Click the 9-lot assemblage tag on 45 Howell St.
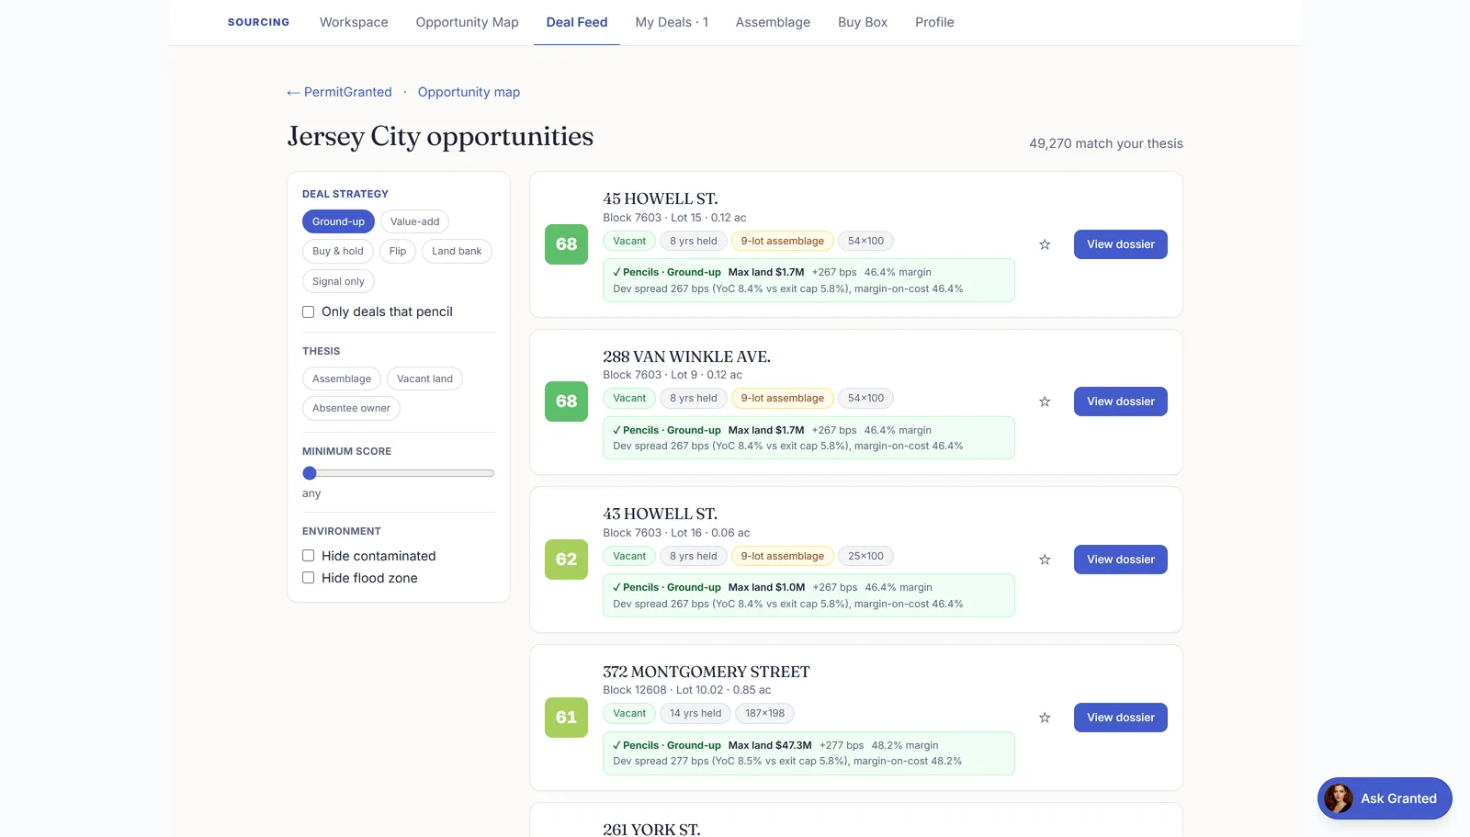Viewport: 1470px width, 837px height. click(782, 242)
